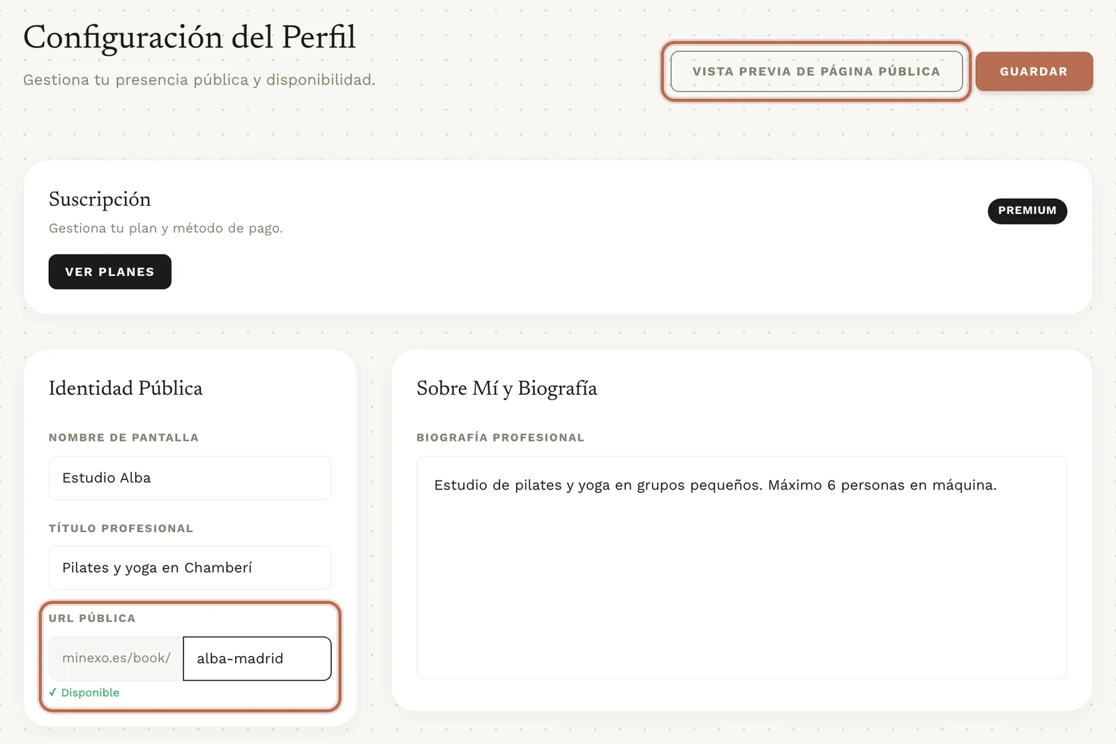Open the public page preview
This screenshot has width=1116, height=744.
point(816,71)
